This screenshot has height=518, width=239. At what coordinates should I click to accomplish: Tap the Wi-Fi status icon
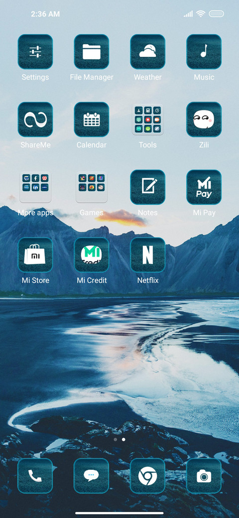click(200, 13)
